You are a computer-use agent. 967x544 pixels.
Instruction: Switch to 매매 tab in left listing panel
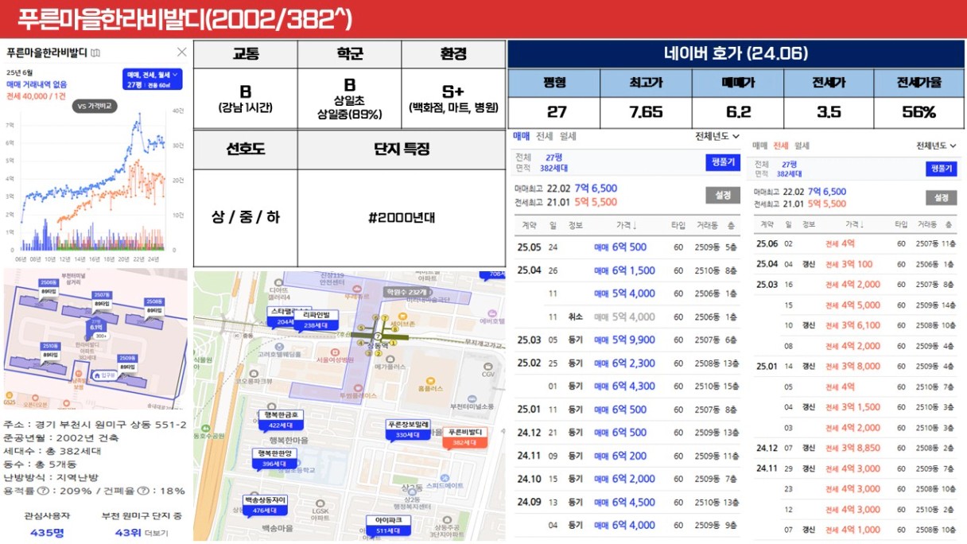[x=522, y=137]
